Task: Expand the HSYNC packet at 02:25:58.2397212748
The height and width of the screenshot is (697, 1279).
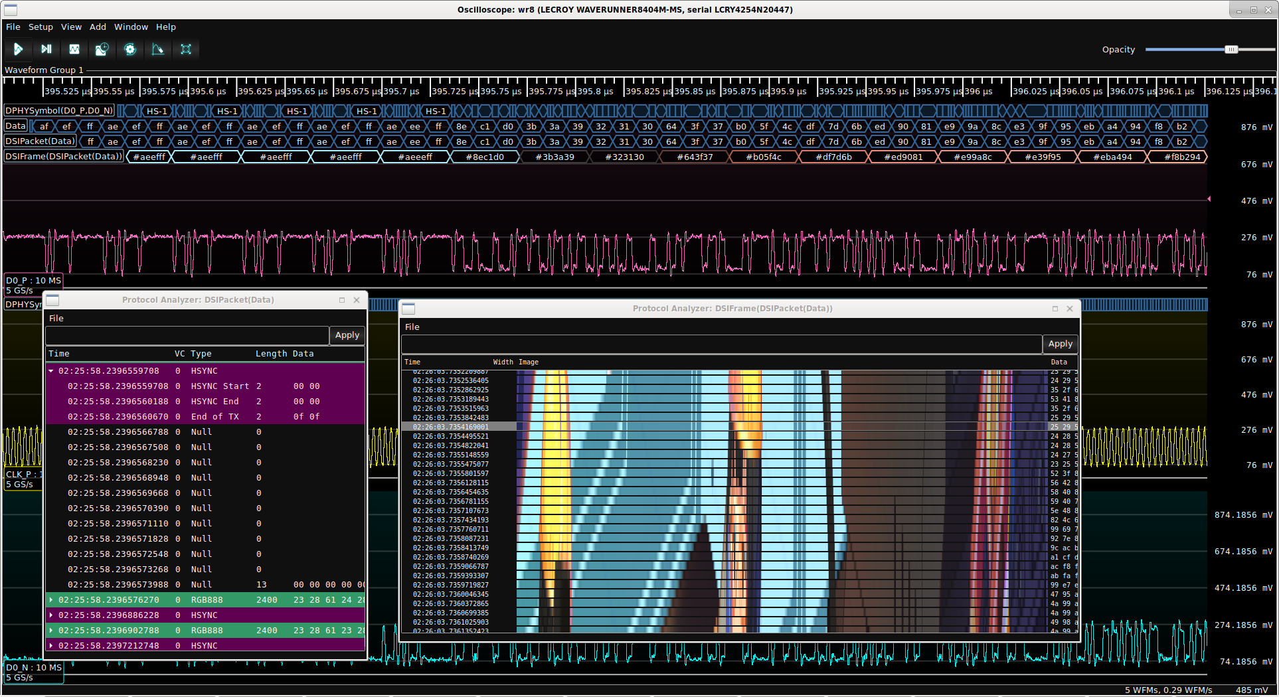Action: click(x=51, y=646)
